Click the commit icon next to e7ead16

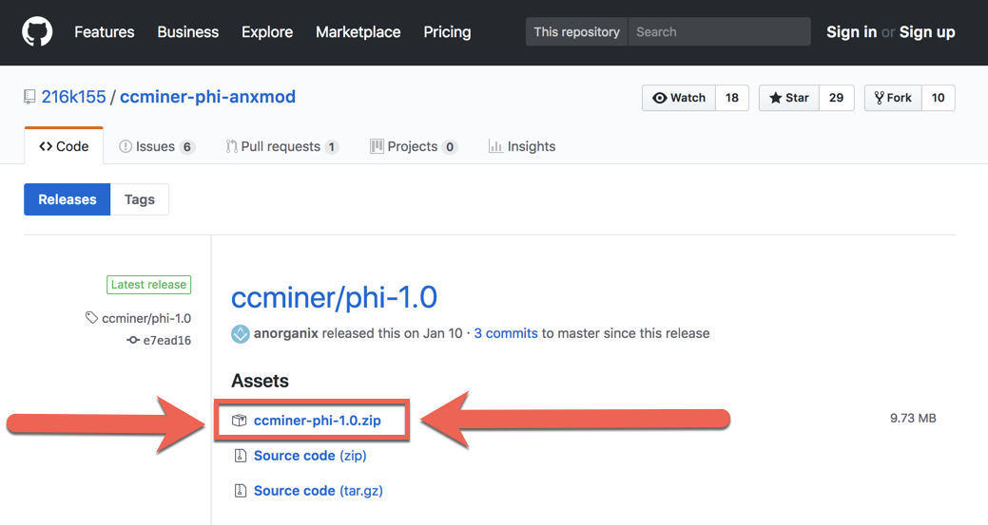pyautogui.click(x=133, y=340)
